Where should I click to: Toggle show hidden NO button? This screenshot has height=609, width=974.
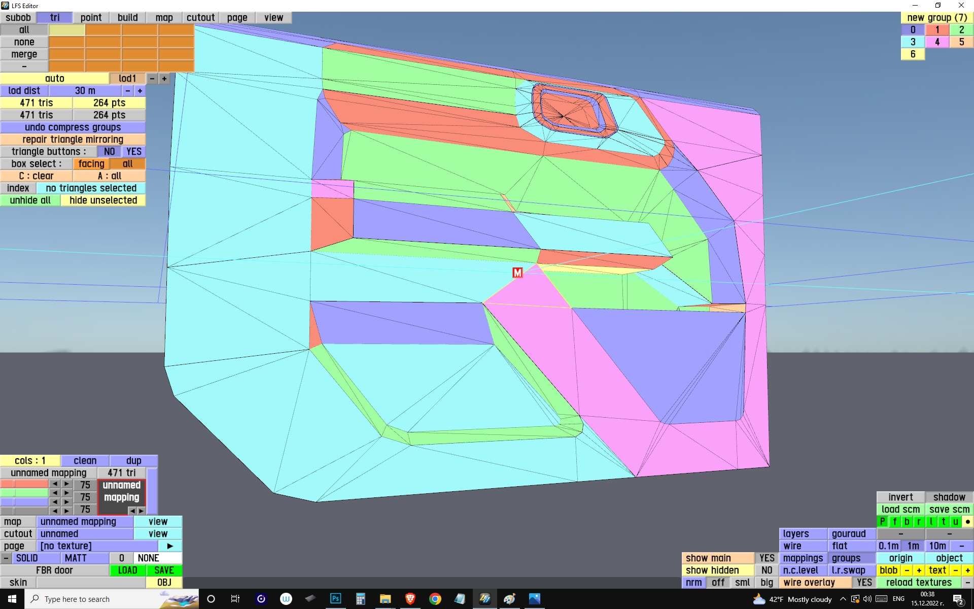click(767, 570)
